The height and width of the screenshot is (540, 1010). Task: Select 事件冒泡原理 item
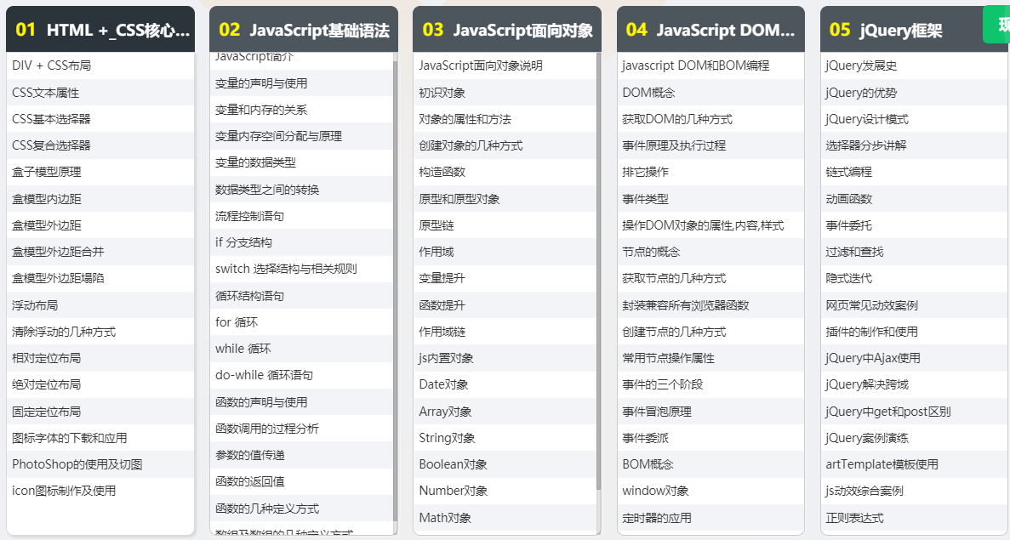tap(710, 412)
